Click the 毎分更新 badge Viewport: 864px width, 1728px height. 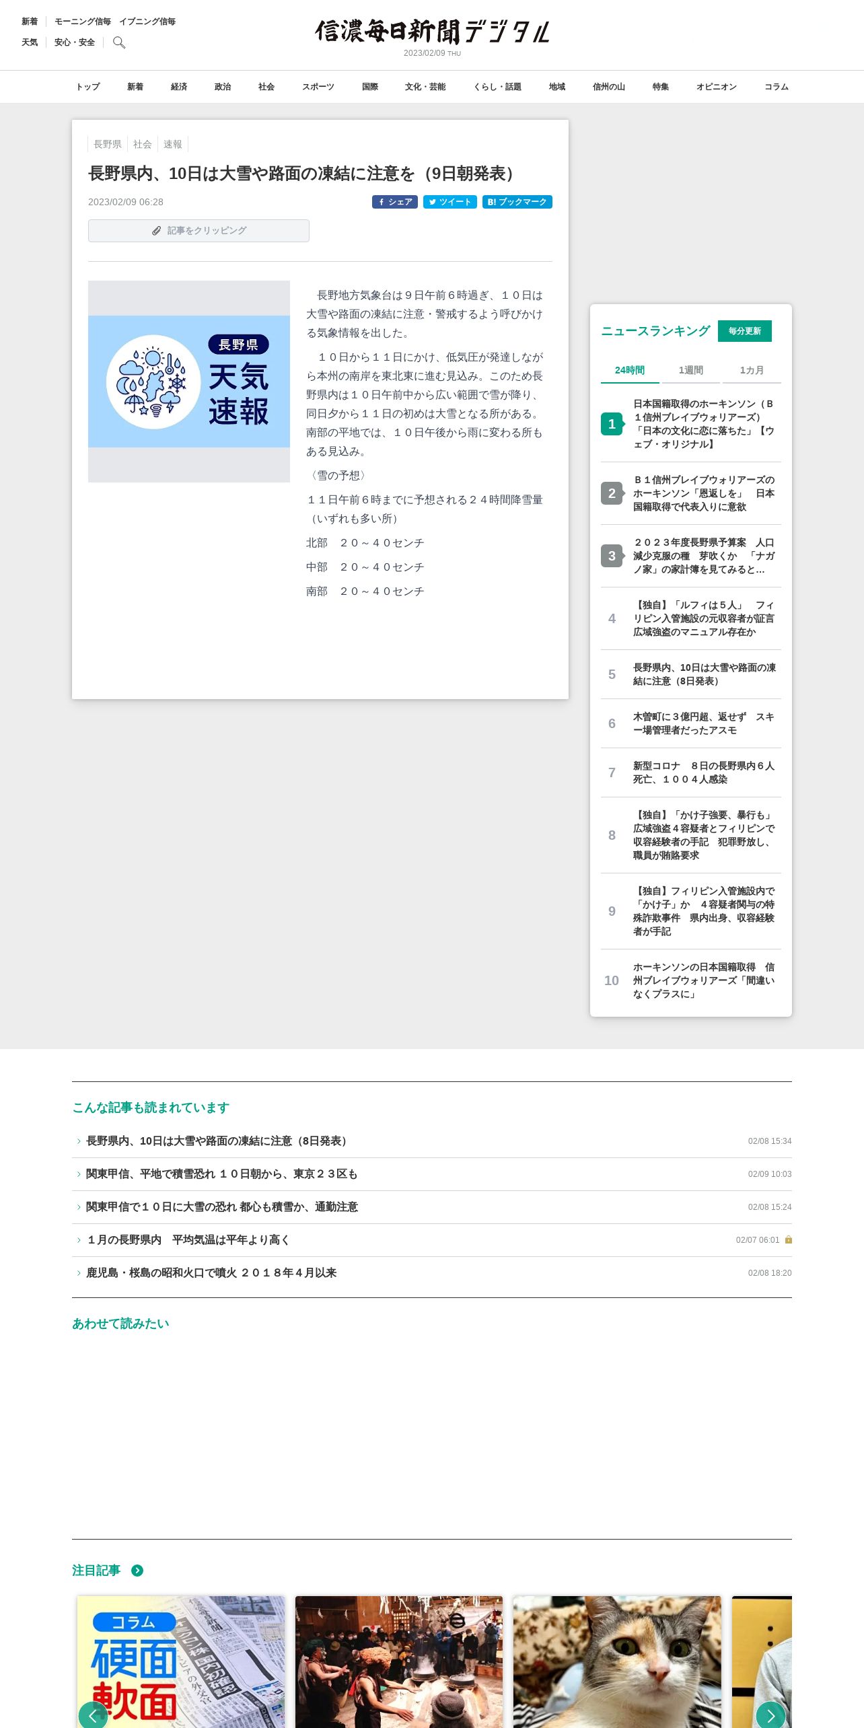(x=745, y=331)
